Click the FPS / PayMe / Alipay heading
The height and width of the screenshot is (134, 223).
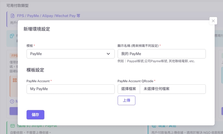tap(49, 16)
